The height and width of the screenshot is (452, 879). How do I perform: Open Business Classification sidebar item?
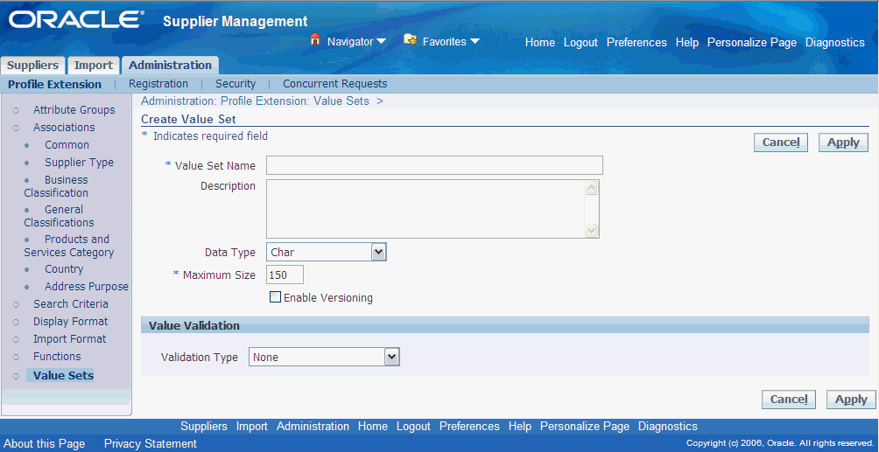point(56,186)
